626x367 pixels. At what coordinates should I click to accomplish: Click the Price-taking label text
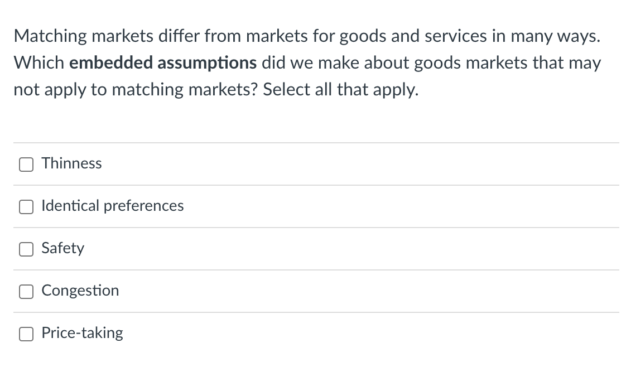[82, 333]
